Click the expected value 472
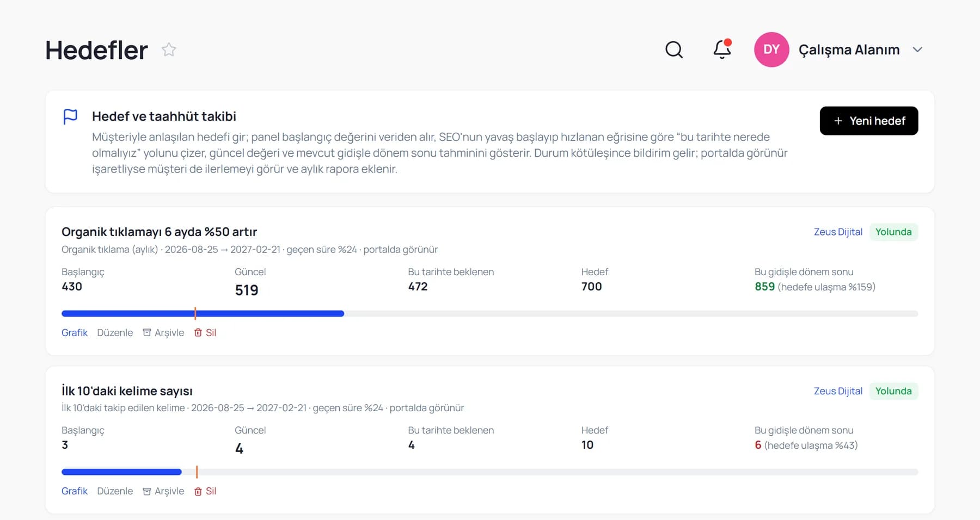Viewport: 980px width, 520px height. 418,287
